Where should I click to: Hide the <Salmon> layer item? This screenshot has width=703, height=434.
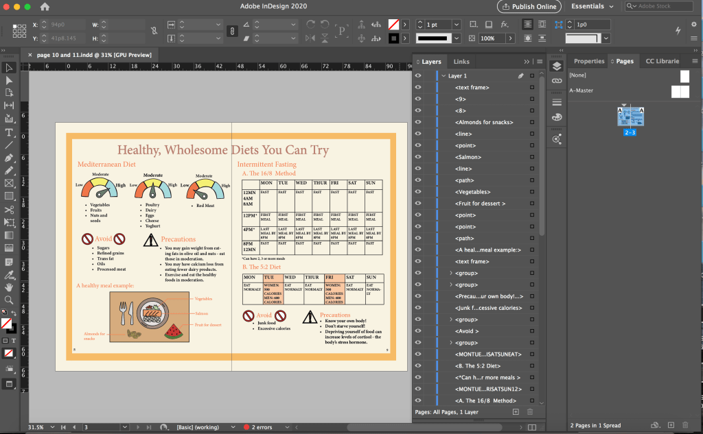pos(417,158)
